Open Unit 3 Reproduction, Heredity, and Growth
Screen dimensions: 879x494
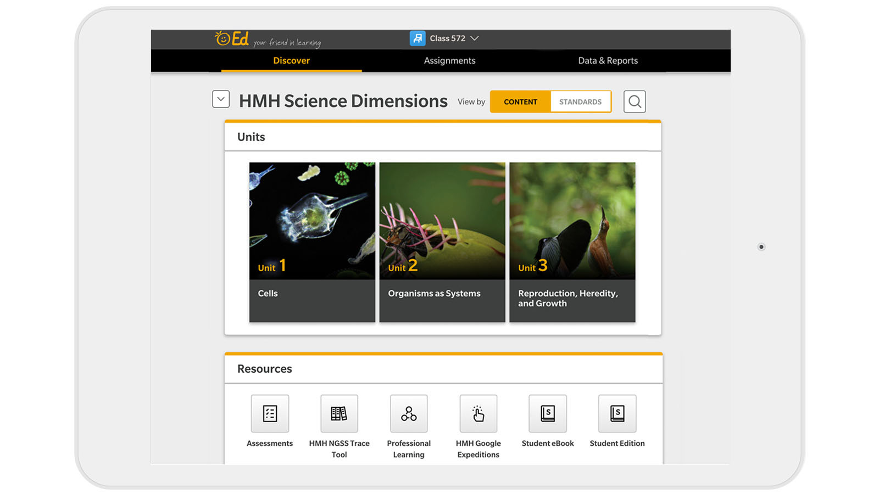coord(572,242)
